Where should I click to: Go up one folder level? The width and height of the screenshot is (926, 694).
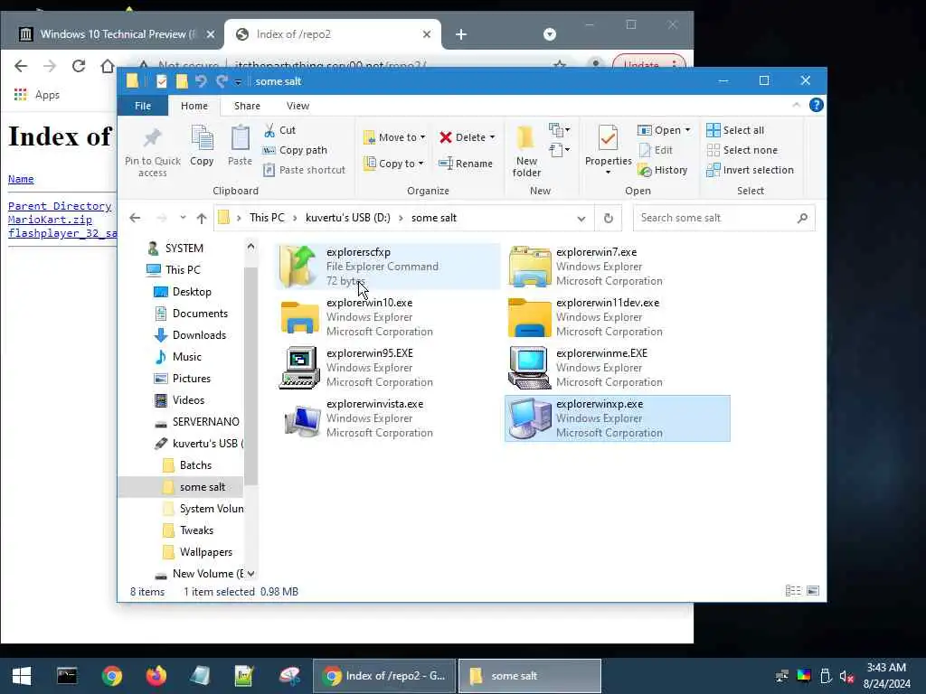click(x=202, y=219)
